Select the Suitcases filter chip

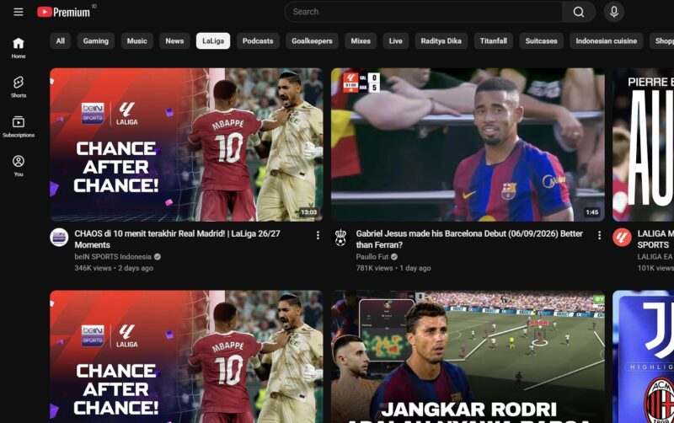click(x=541, y=40)
